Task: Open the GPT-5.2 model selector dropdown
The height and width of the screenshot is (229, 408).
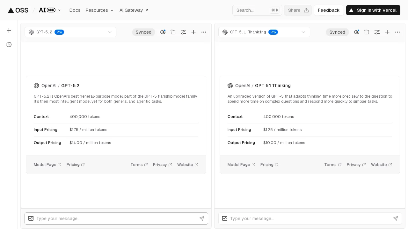Action: tap(70, 32)
